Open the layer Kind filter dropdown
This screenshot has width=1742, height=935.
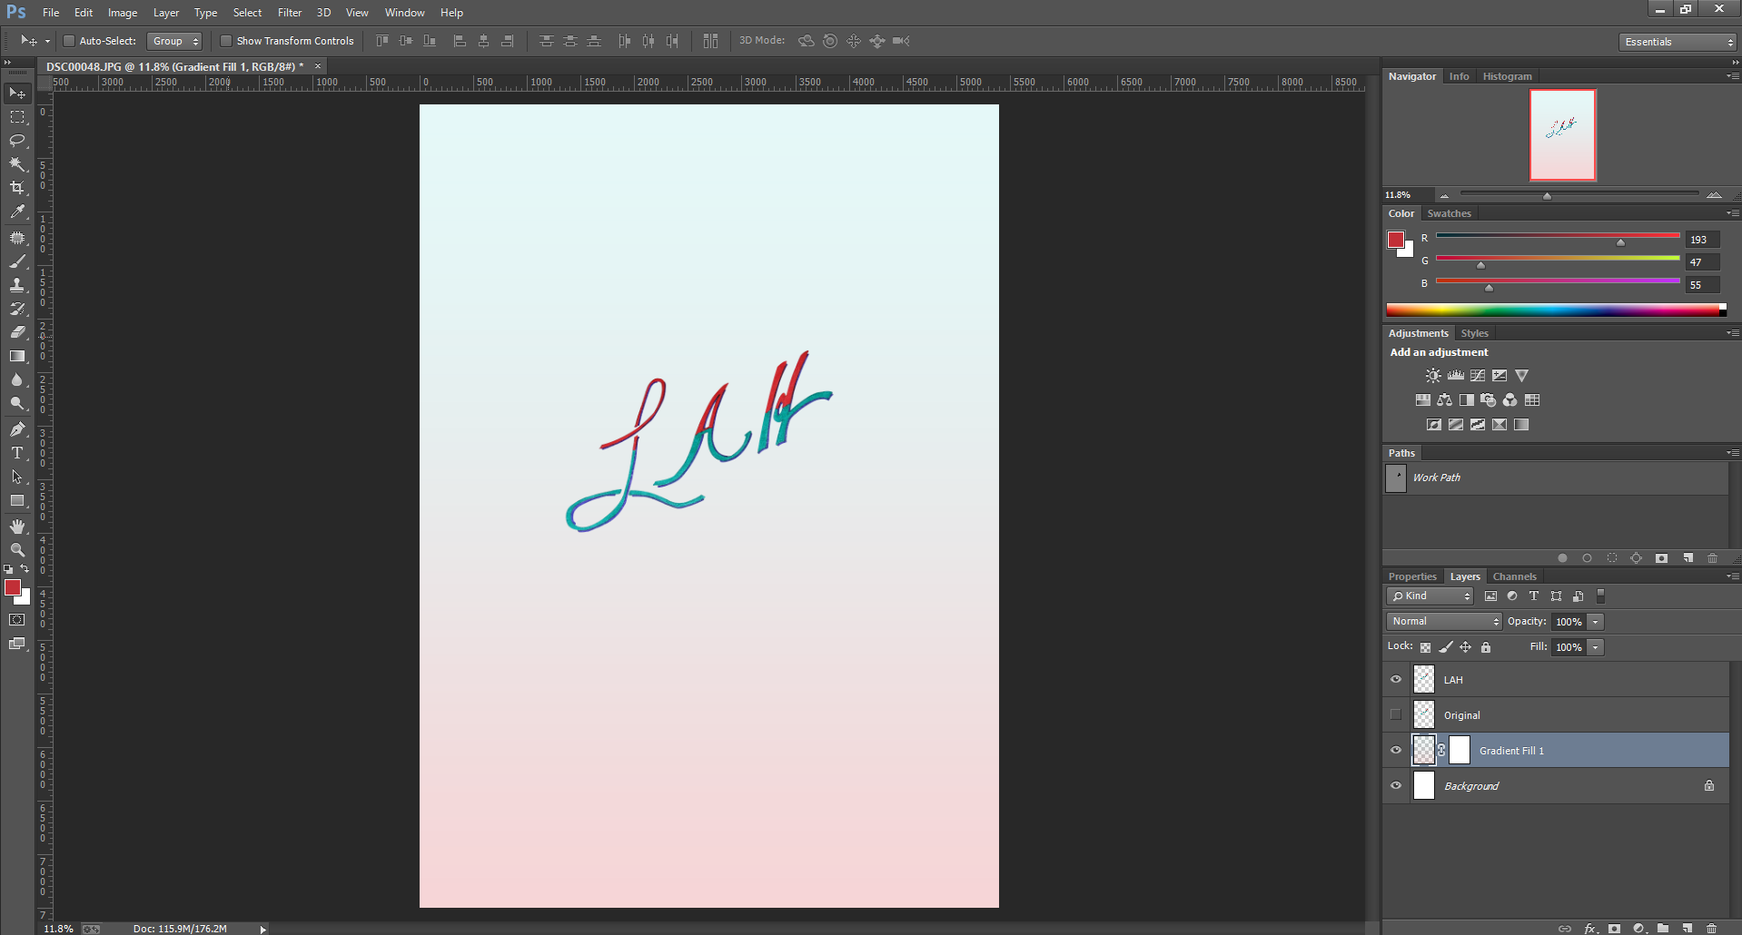[1430, 596]
